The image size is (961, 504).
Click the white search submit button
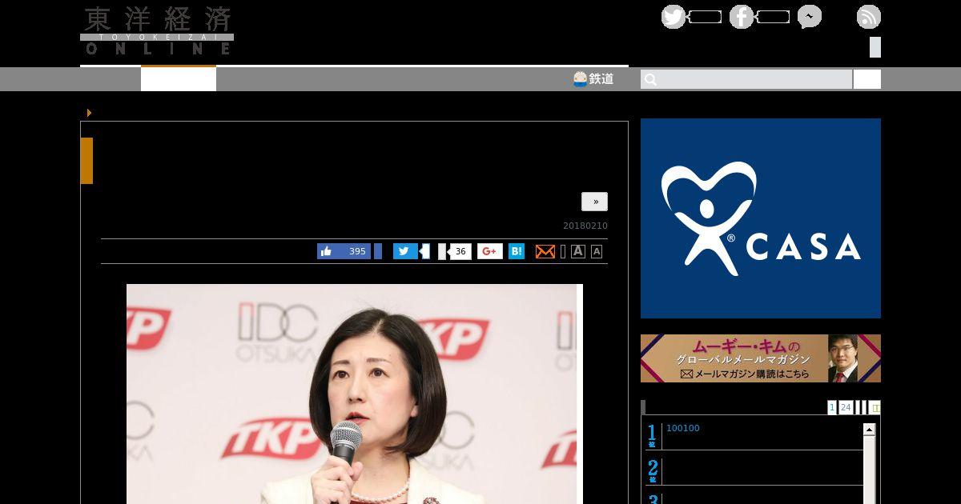pos(867,79)
